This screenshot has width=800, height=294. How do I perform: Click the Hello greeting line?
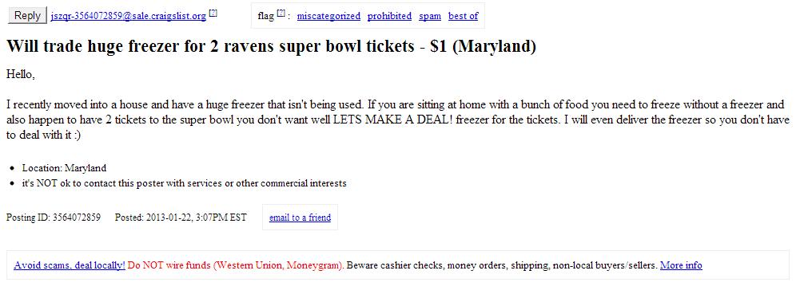21,75
